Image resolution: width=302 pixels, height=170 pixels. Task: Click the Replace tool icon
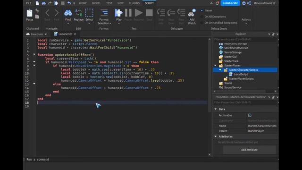(78, 13)
